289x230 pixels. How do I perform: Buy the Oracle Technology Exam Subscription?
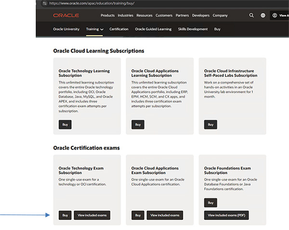coord(65,215)
